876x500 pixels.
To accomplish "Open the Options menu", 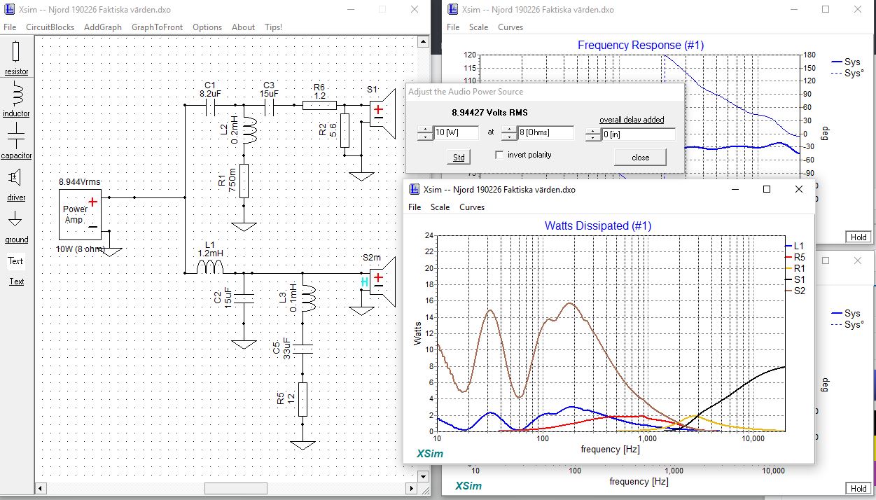I will (x=207, y=27).
